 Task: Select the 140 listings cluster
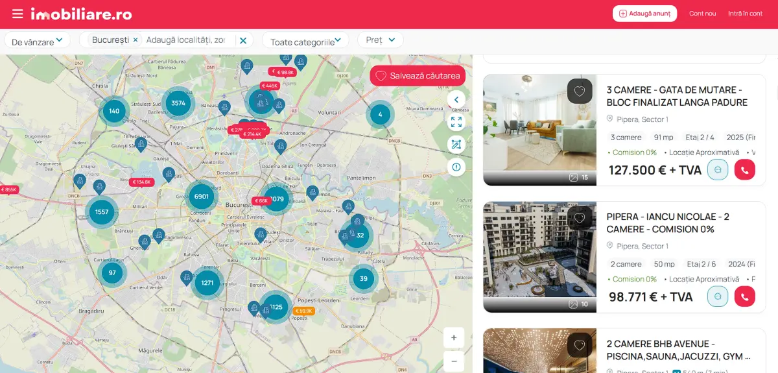click(x=114, y=111)
